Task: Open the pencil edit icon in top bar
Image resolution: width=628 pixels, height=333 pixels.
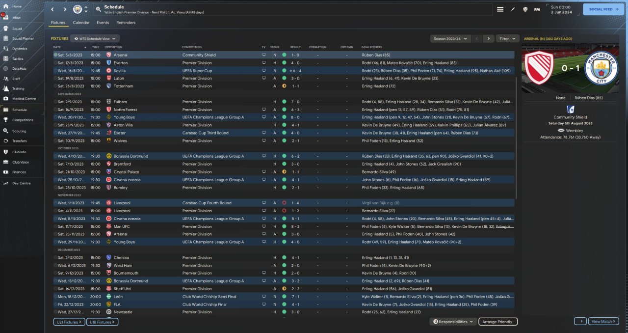Action: [513, 9]
